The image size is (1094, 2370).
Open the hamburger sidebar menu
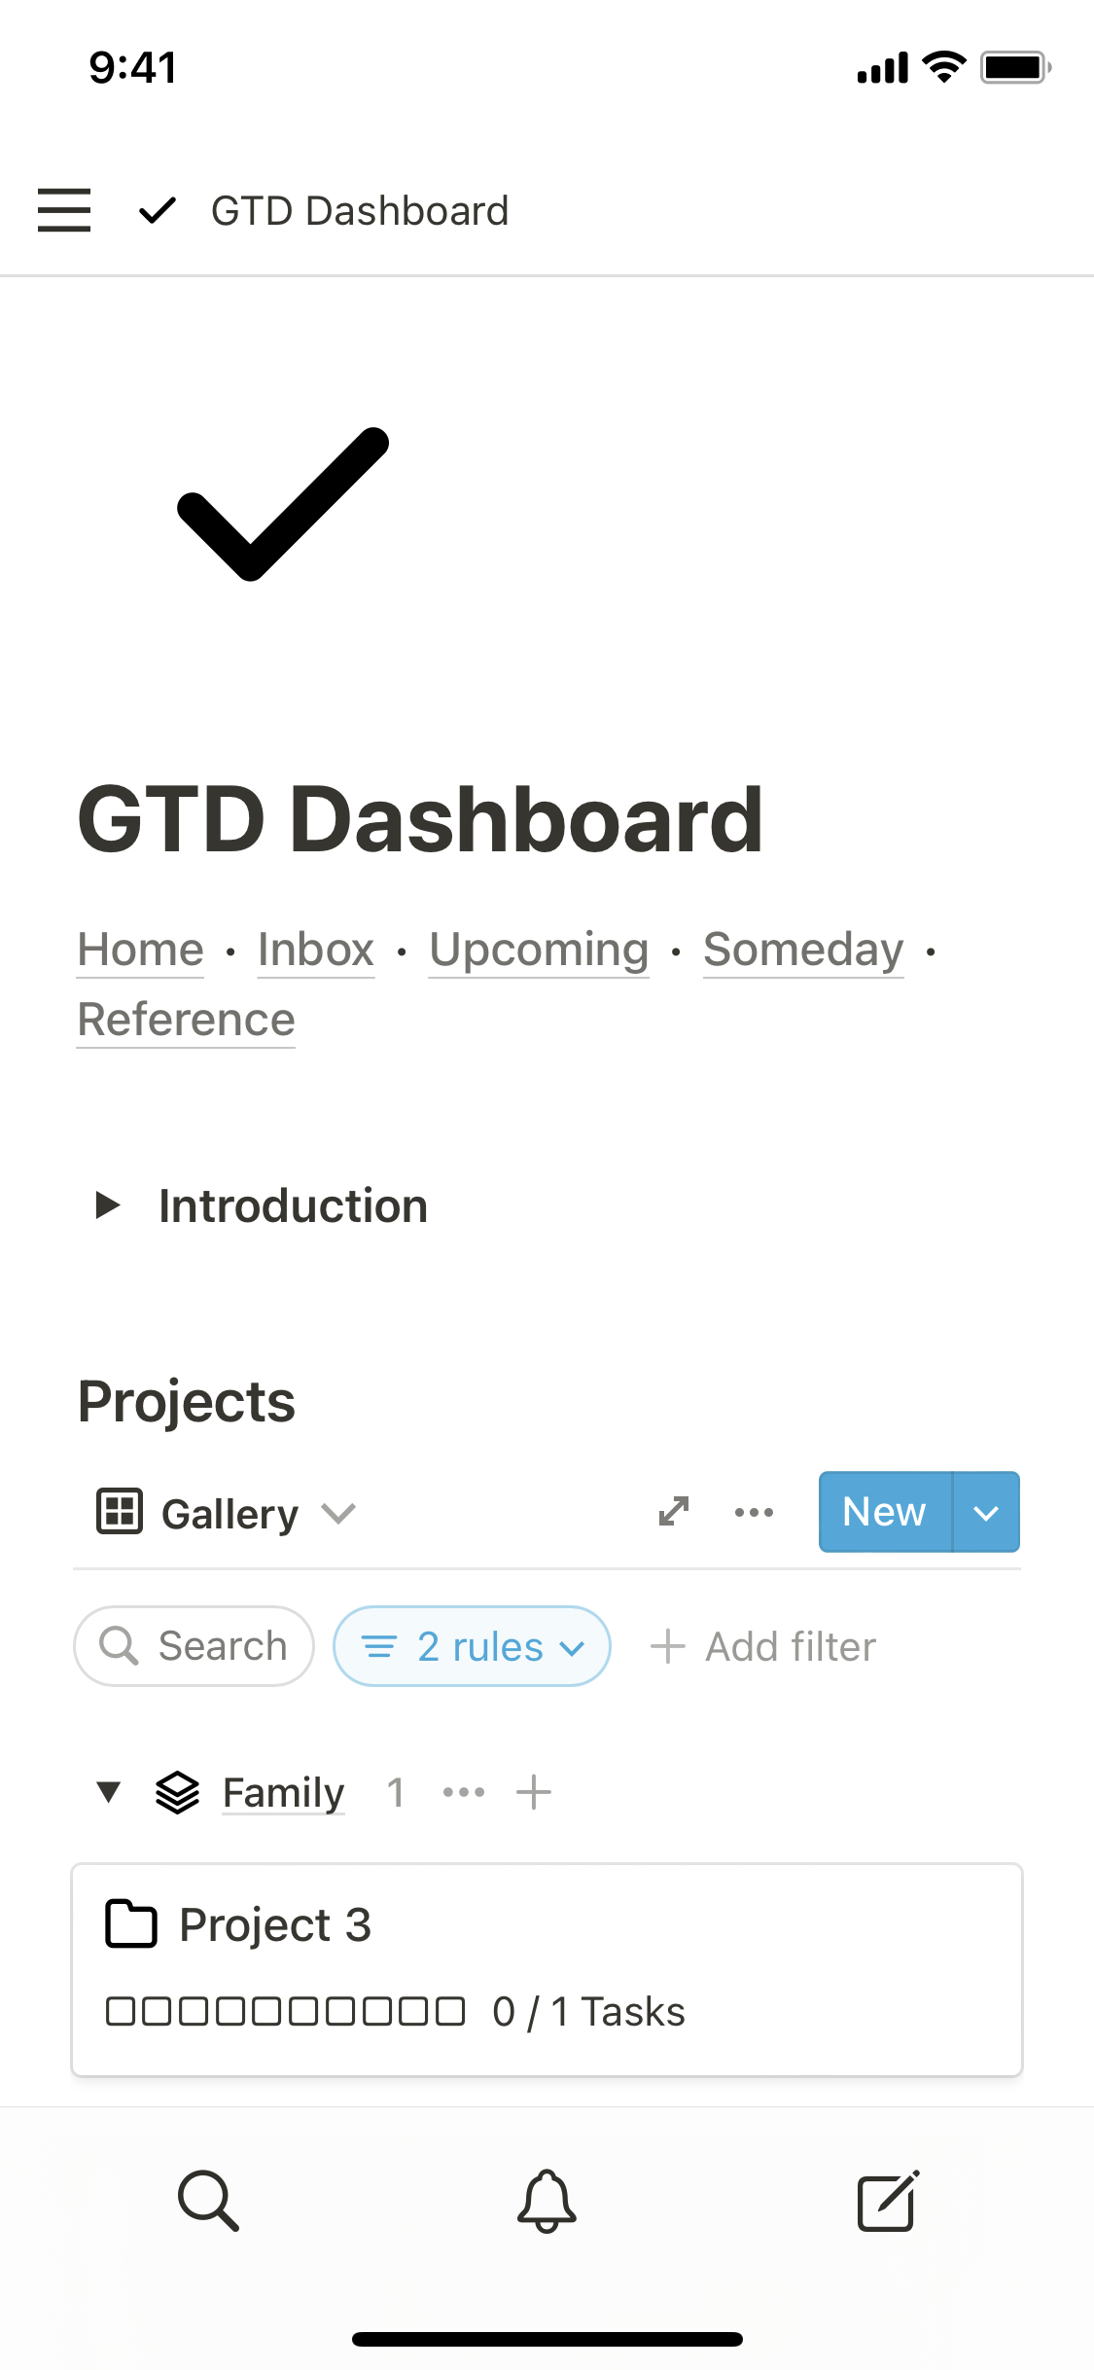click(64, 210)
